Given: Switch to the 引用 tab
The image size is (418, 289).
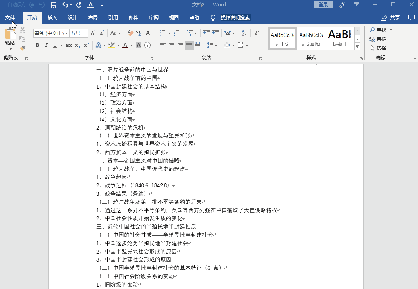Looking at the screenshot, I should click(113, 18).
